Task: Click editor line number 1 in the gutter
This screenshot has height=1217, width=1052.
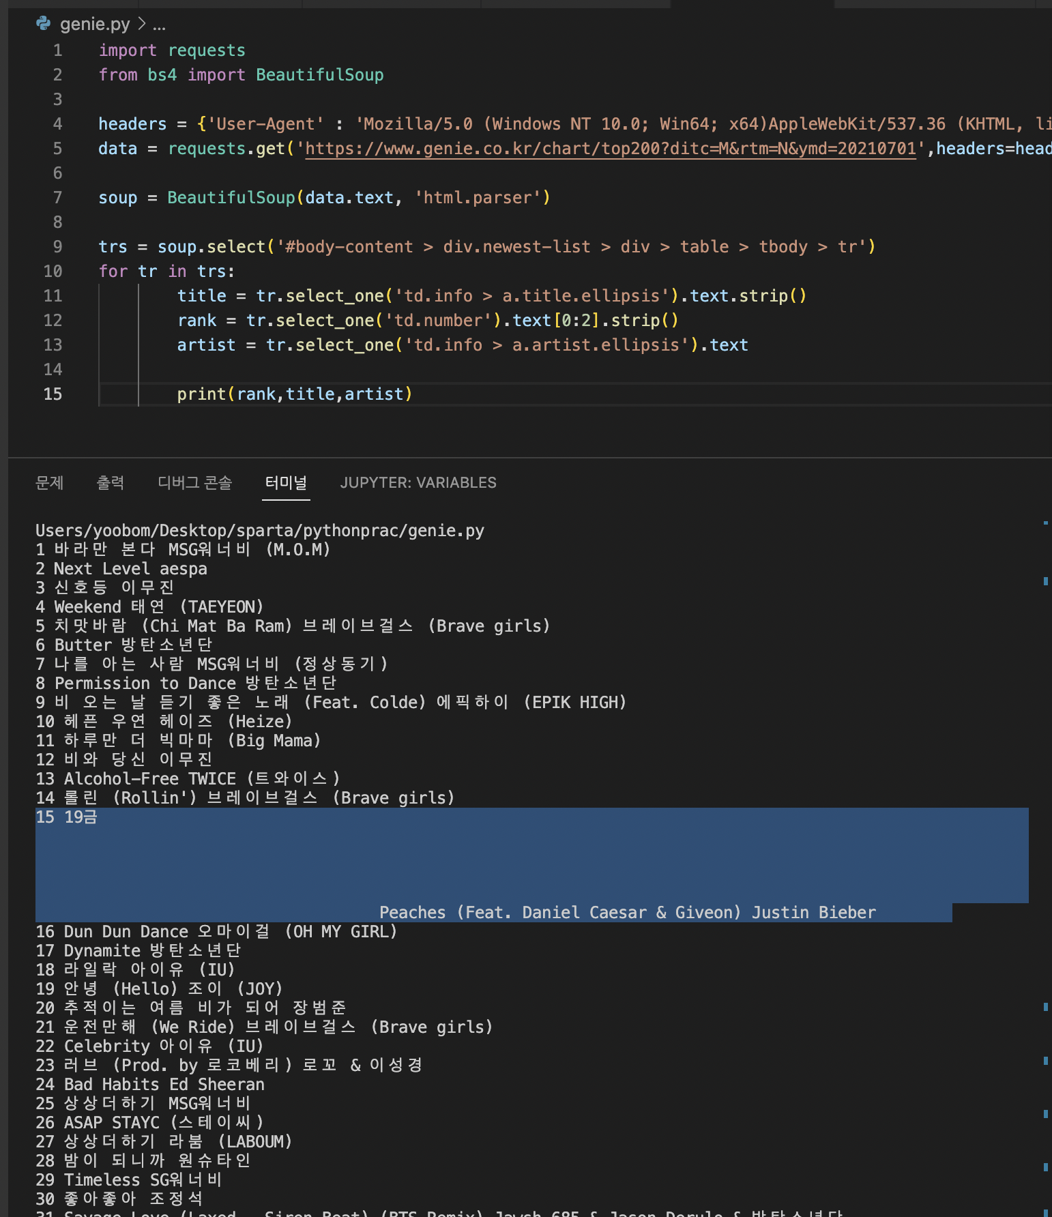Action: point(58,50)
